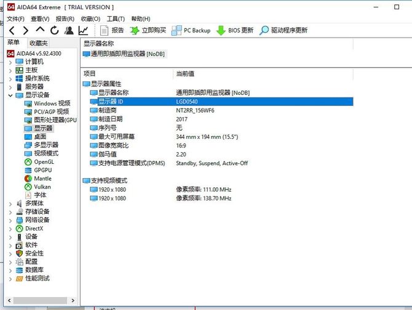The width and height of the screenshot is (412, 310).
Task: Click the 软件 icon in the tree
Action: [x=19, y=245]
